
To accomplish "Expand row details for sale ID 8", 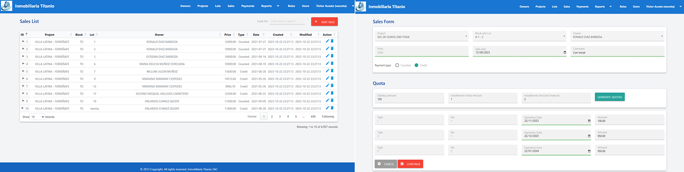I will tap(23, 93).
